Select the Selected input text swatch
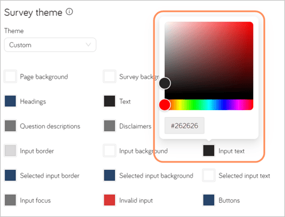 point(209,176)
